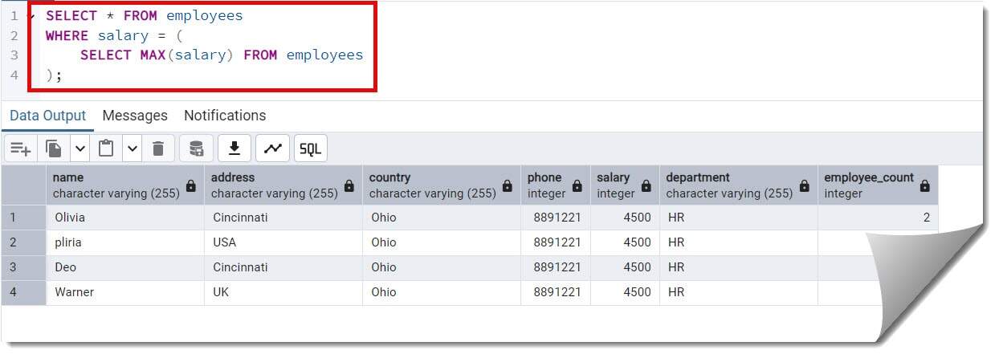This screenshot has height=354, width=995.
Task: Click the UK address cell
Action: click(x=283, y=292)
